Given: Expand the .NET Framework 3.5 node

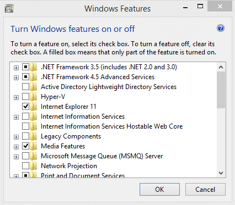Looking at the screenshot, I should pyautogui.click(x=16, y=68).
